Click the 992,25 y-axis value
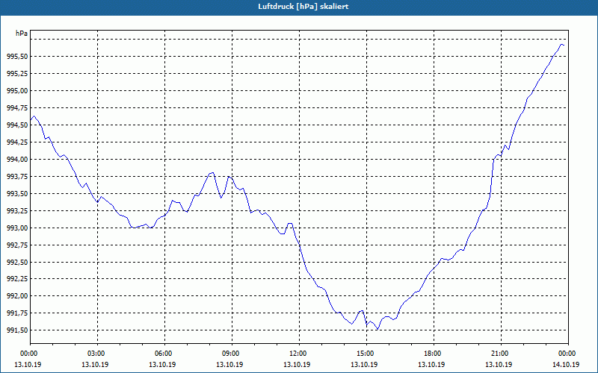 click(x=17, y=278)
